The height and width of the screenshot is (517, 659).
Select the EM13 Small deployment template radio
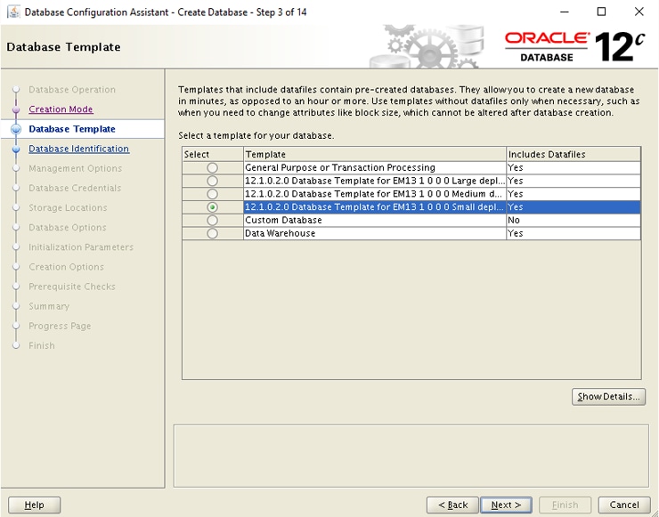pyautogui.click(x=212, y=207)
